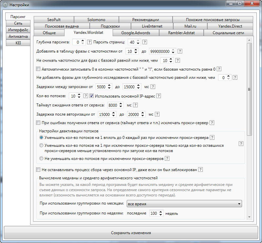This screenshot has width=262, height=243.
Task: Open the группировка по месяцам dropdown
Action: [184, 204]
